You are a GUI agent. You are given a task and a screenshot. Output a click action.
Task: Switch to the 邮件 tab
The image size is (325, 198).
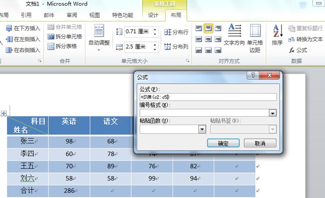(49, 15)
